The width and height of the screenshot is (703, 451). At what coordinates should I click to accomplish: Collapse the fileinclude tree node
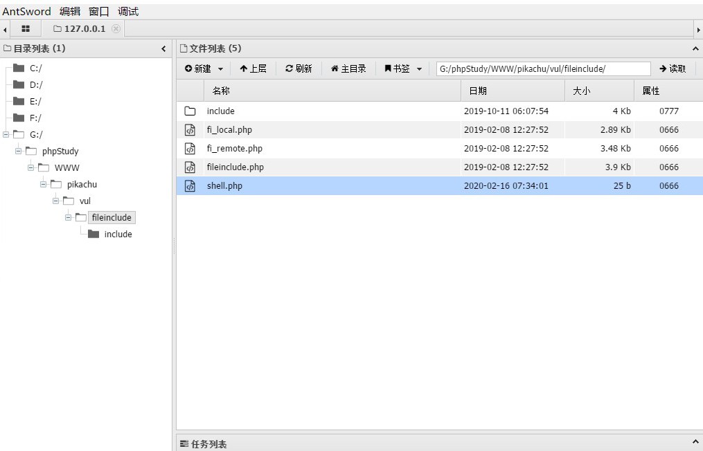(x=68, y=217)
